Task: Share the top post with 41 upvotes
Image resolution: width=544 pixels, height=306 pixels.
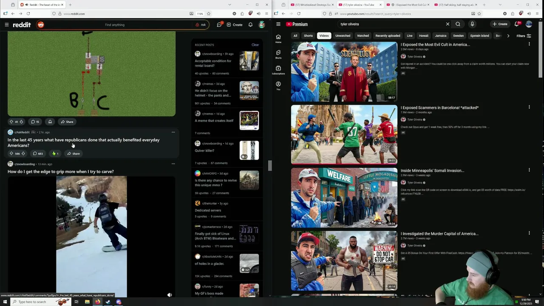Action: point(67,122)
